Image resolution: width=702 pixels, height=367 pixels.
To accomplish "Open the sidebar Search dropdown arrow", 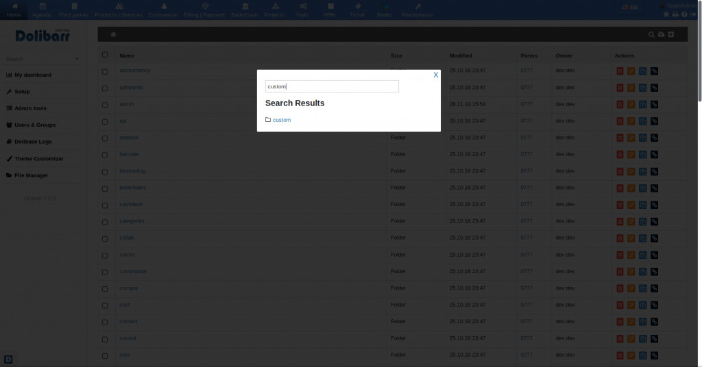I will 77,59.
